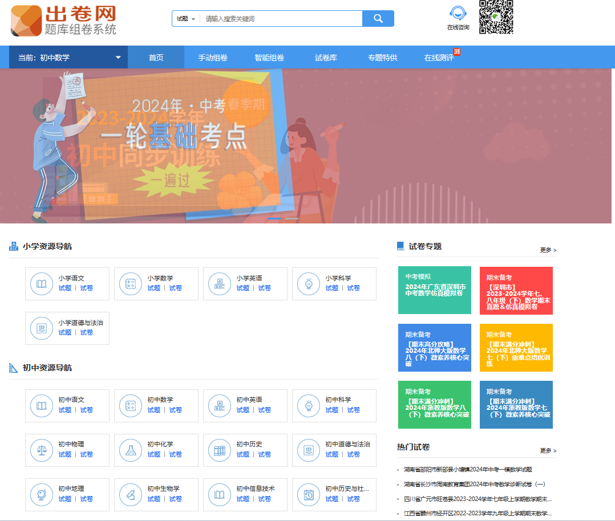
Task: Switch to the 手动组卷 nav tab
Action: click(x=213, y=58)
